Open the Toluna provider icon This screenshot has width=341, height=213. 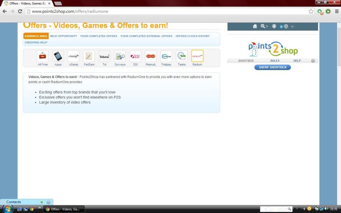(104, 56)
